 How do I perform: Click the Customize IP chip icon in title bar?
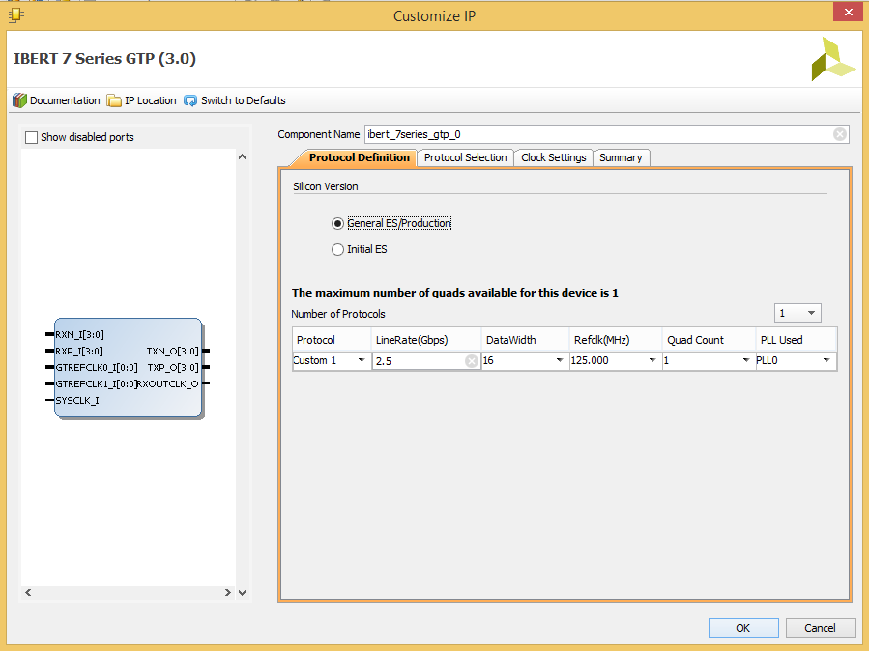pos(16,15)
